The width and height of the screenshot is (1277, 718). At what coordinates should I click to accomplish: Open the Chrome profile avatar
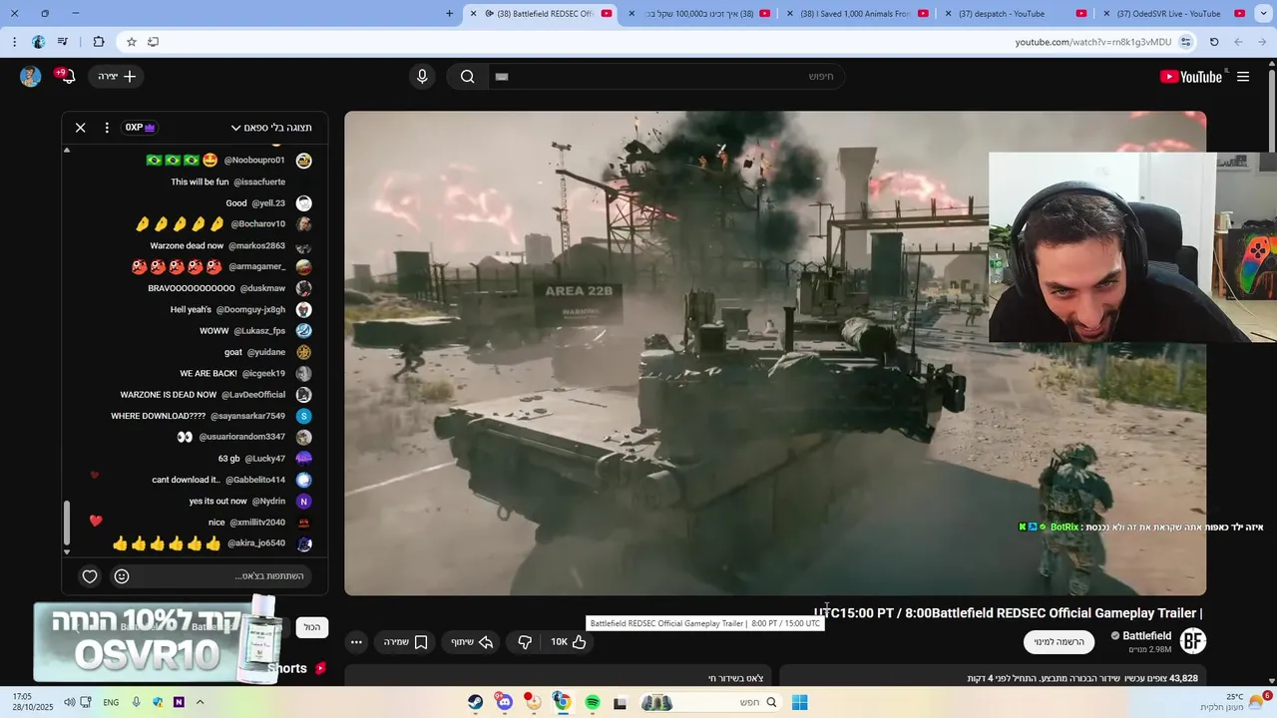coord(38,42)
